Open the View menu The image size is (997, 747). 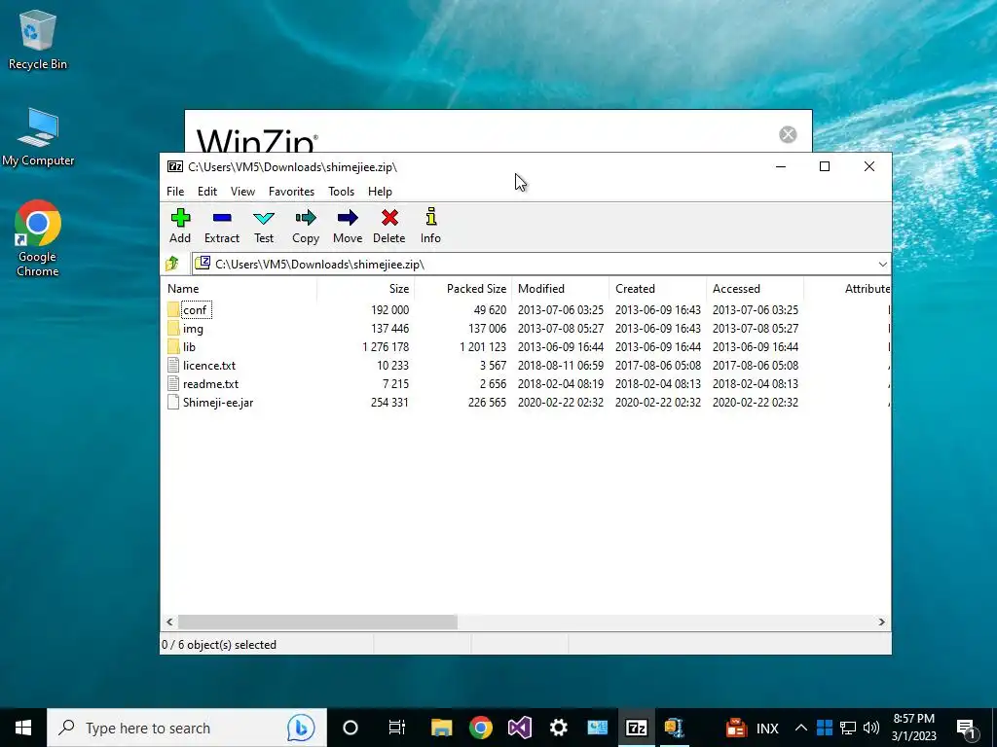[242, 192]
